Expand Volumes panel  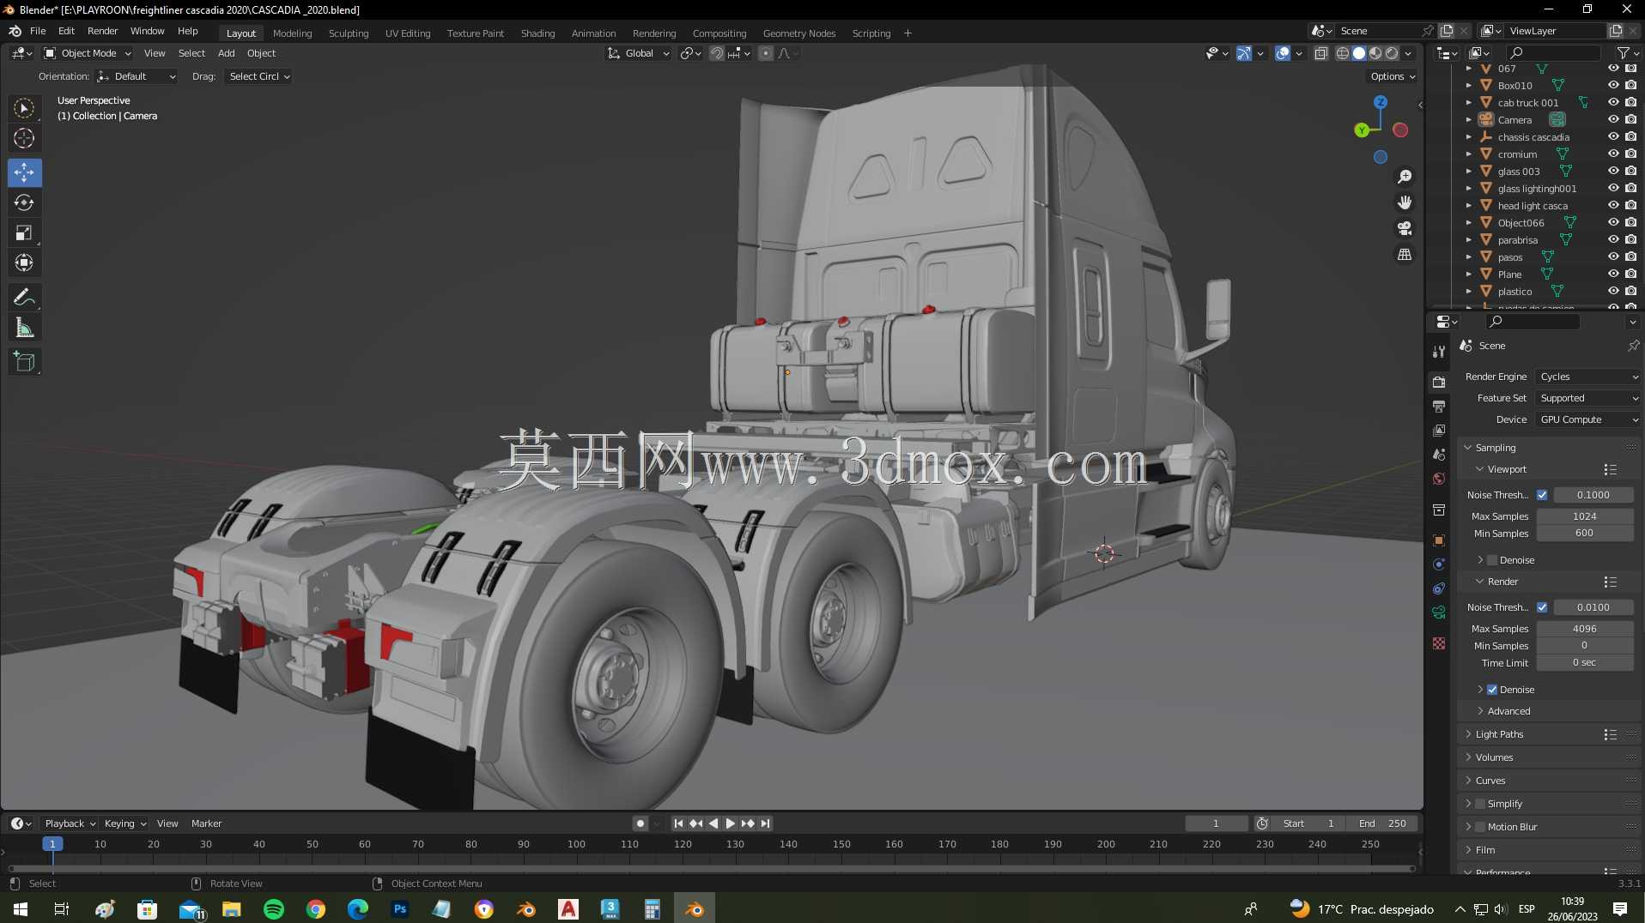pos(1494,757)
